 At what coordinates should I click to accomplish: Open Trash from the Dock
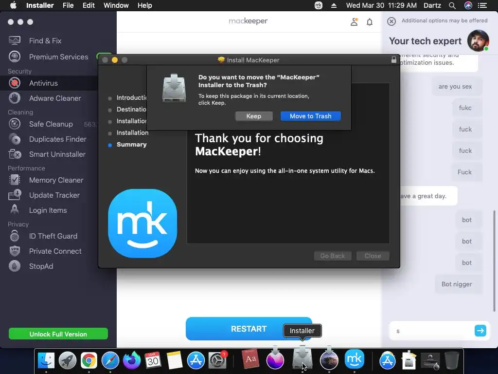(451, 360)
